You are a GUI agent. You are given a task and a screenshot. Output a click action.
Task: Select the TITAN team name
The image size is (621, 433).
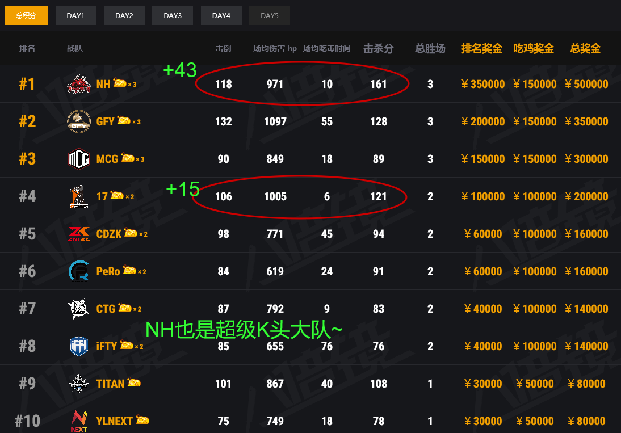click(111, 384)
